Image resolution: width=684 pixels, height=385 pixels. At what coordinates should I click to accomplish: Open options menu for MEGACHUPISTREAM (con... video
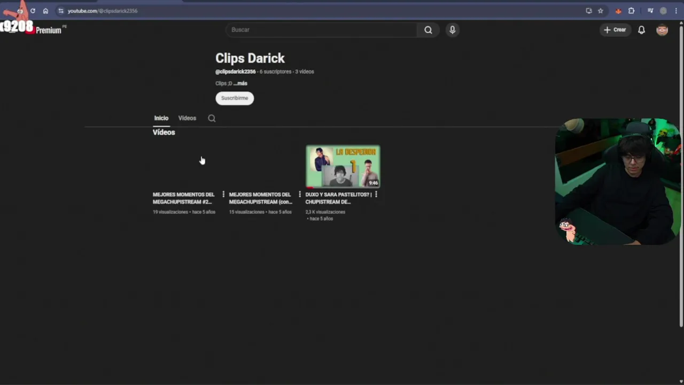point(299,195)
